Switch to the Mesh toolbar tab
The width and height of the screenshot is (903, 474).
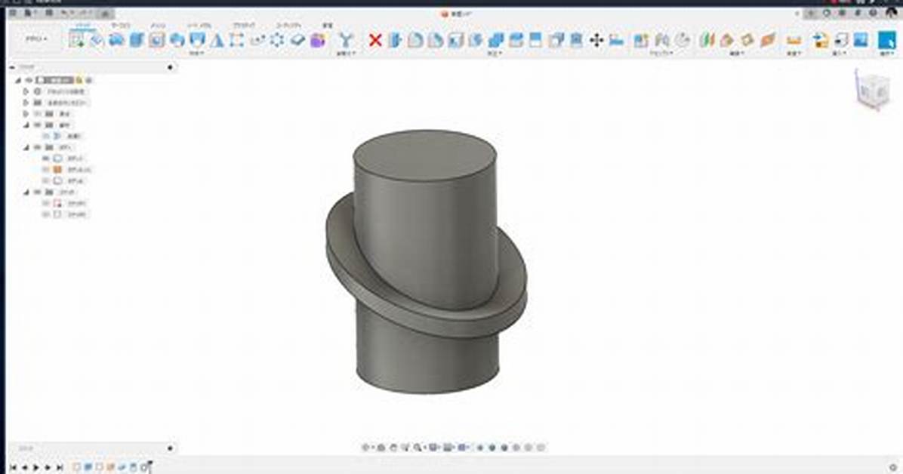click(x=158, y=26)
